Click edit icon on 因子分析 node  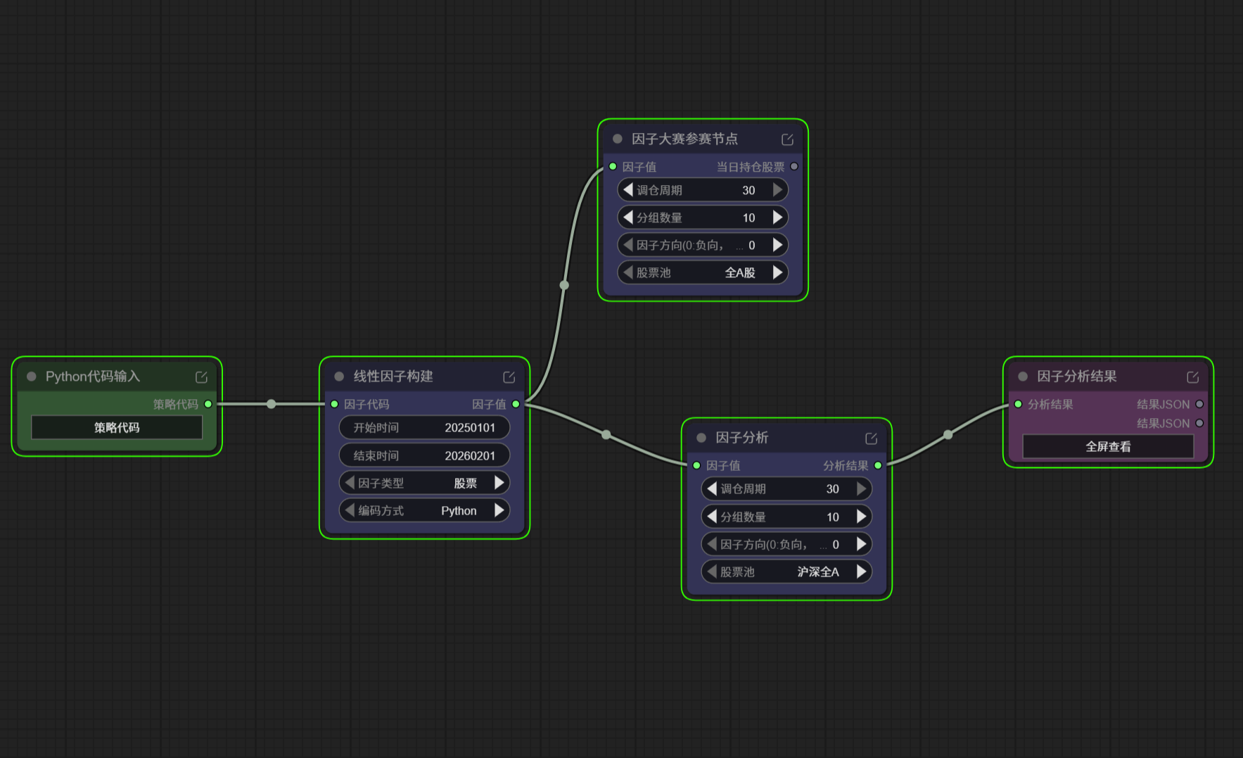point(871,438)
